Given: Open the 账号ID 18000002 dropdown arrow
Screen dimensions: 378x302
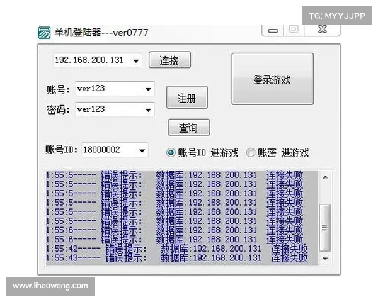Looking at the screenshot, I should pyautogui.click(x=142, y=151).
